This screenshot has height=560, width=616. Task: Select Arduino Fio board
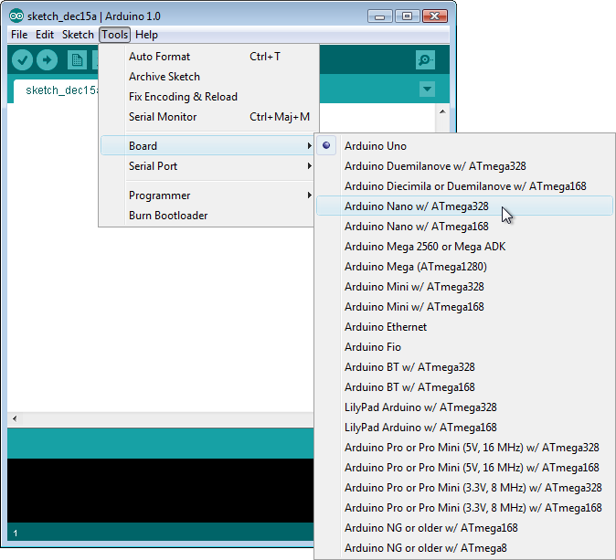pyautogui.click(x=465, y=347)
